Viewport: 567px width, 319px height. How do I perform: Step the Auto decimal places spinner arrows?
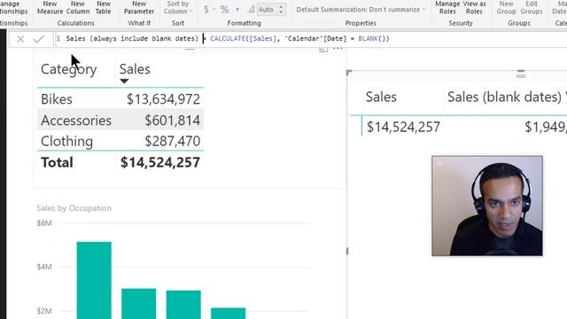281,10
